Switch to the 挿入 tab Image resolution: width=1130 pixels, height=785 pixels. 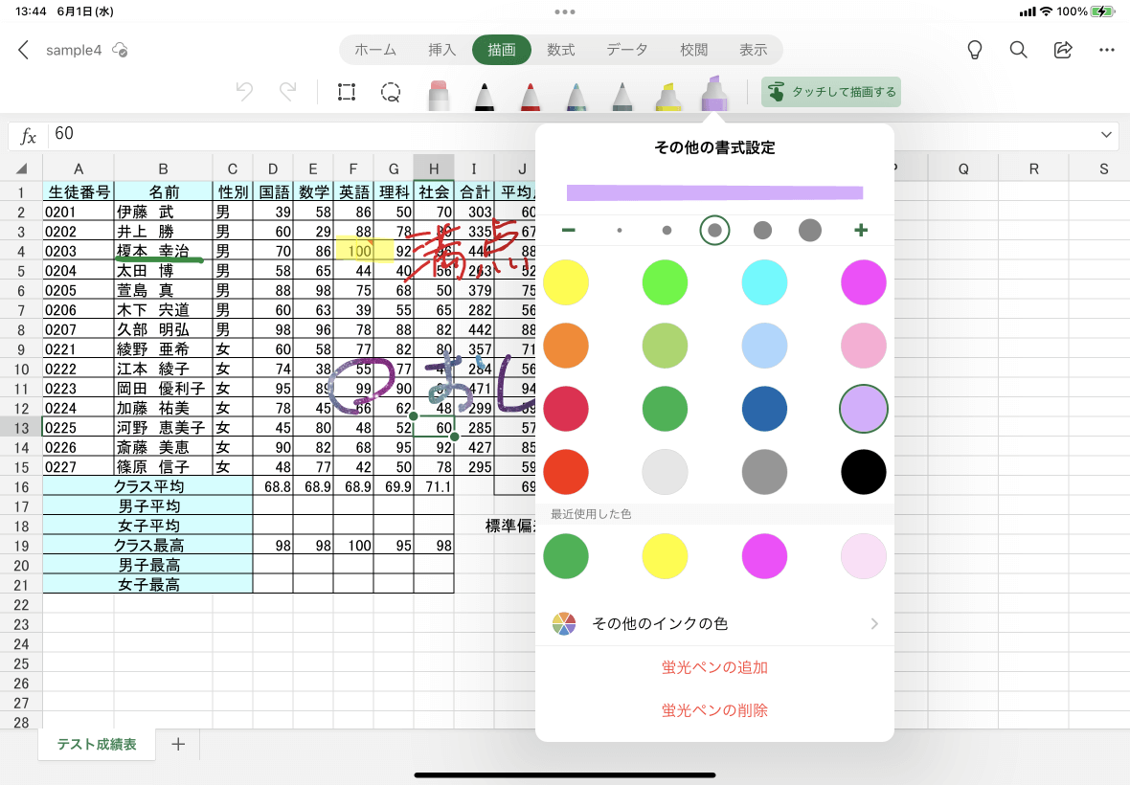click(441, 50)
